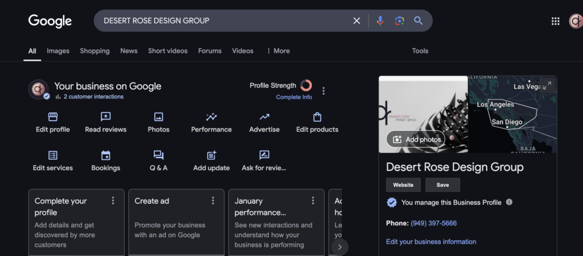This screenshot has height=256, width=583.
Task: Open the Google apps grid
Action: [x=556, y=21]
